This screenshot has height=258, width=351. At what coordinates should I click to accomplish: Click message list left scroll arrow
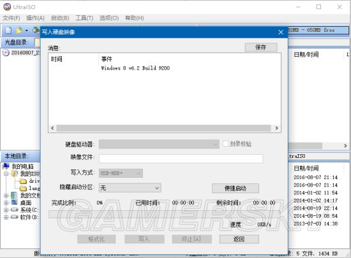52,128
